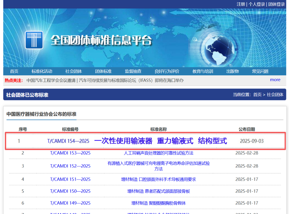Click the 标准编号 column header
The image size is (289, 214).
[70, 129]
